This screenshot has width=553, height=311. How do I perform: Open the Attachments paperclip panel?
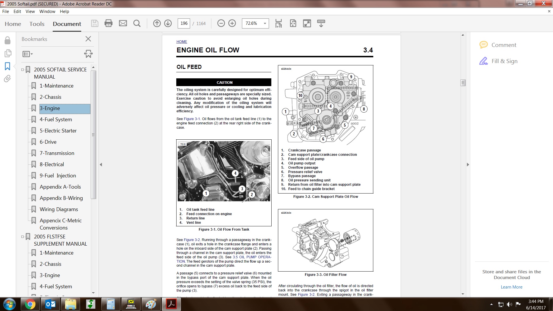[x=7, y=79]
